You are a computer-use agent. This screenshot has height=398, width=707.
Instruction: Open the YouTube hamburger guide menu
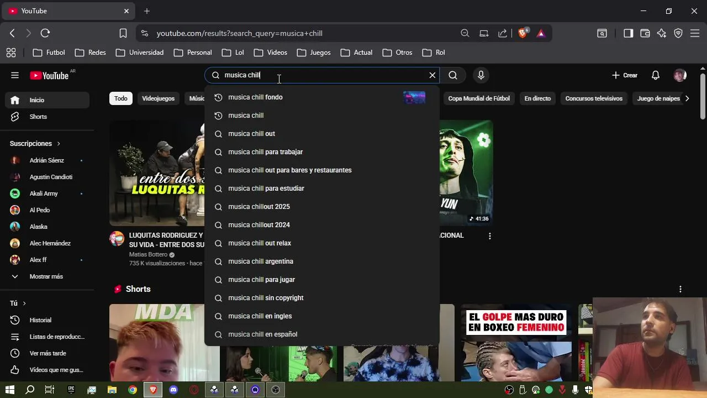(15, 75)
